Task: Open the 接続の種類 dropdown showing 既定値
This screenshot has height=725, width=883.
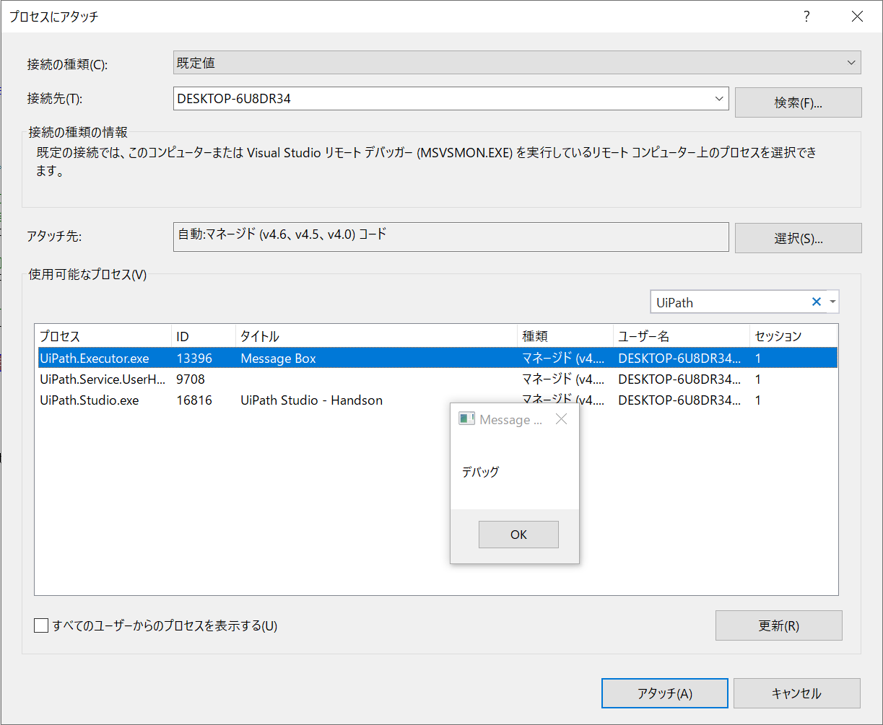Action: pyautogui.click(x=517, y=63)
